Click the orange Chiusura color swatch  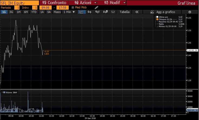tap(156, 19)
